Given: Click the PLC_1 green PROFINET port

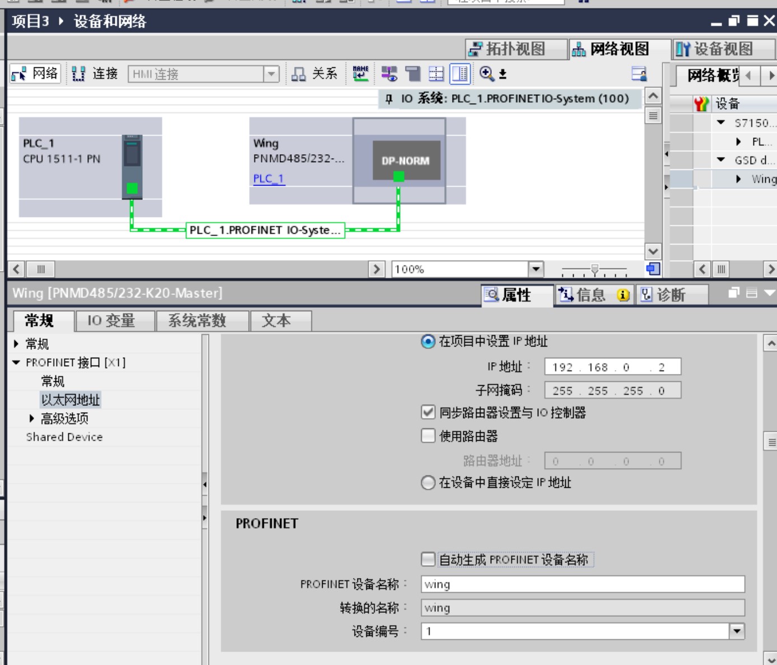Looking at the screenshot, I should click(132, 188).
